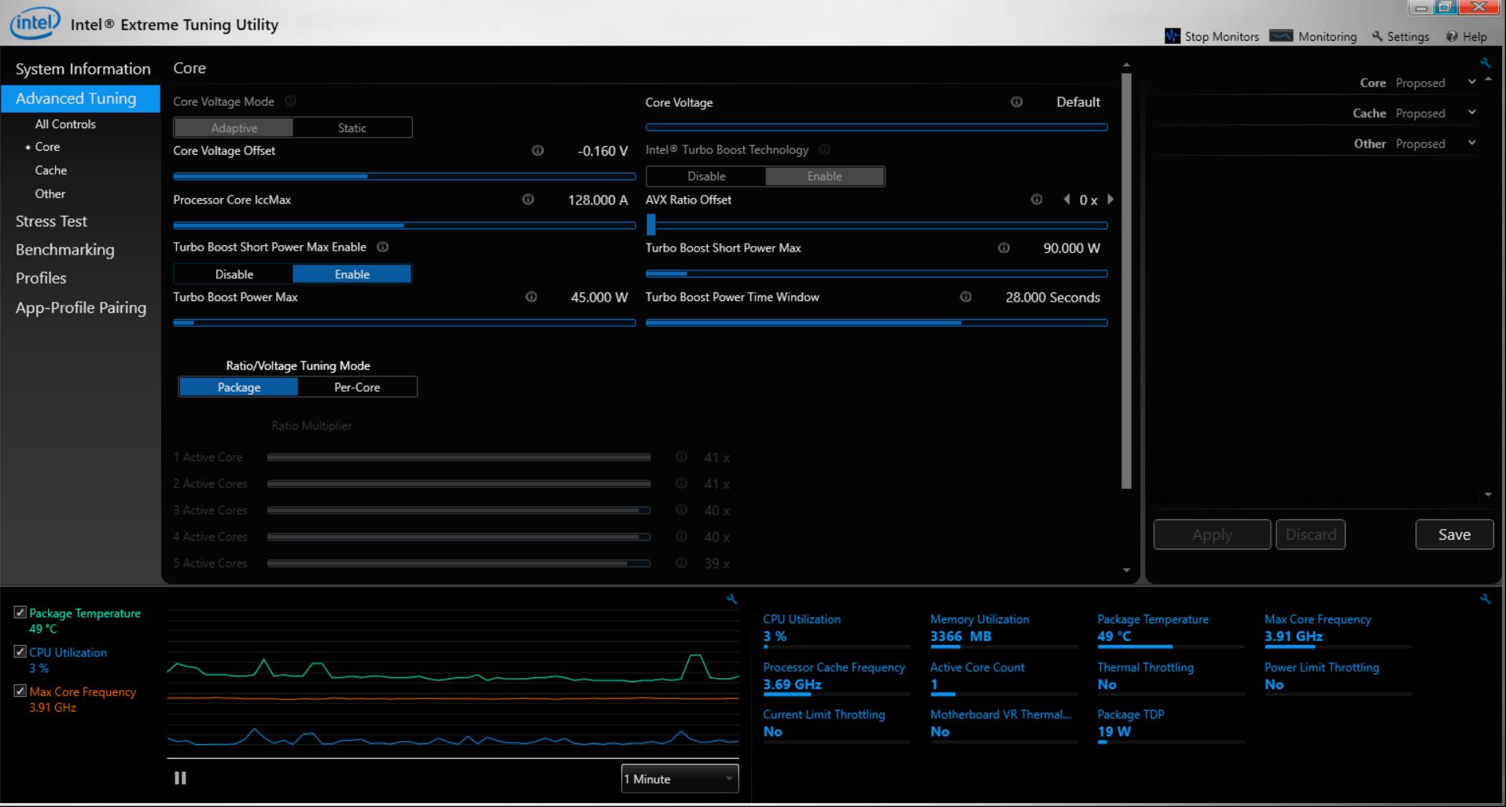Click wrench icon above the monitor stats panel
Screen dimensions: 1506x807
coord(1485,600)
